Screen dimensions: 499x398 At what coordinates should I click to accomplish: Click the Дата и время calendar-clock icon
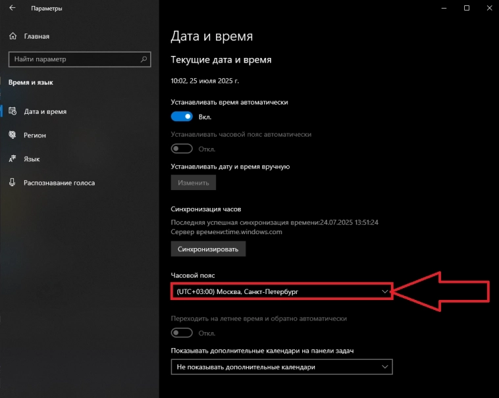click(x=13, y=111)
